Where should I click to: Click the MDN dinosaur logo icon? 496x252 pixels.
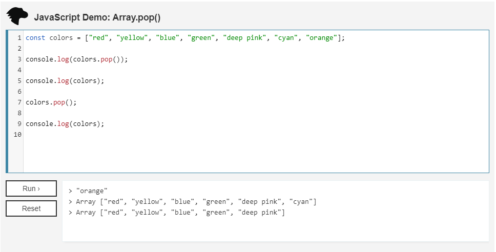tap(17, 16)
